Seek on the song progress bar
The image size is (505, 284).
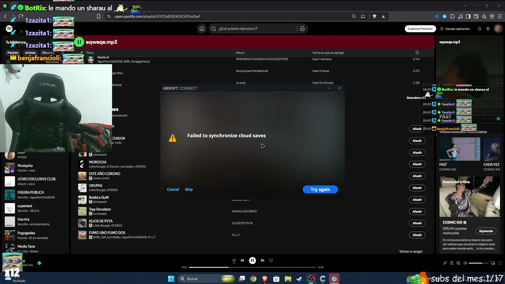[x=252, y=267]
